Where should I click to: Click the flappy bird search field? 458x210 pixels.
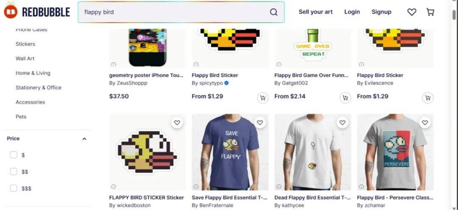tap(175, 12)
